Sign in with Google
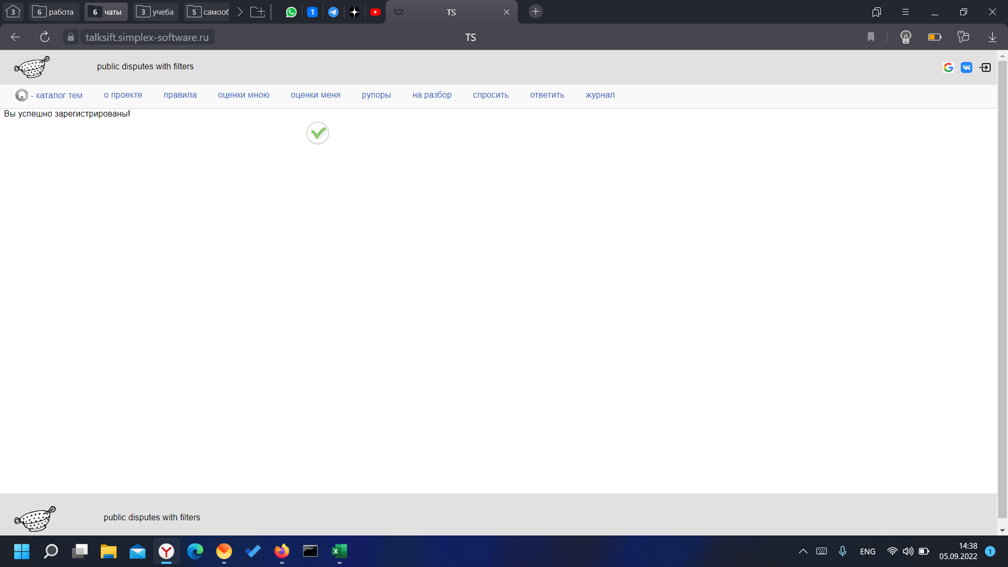 [948, 67]
